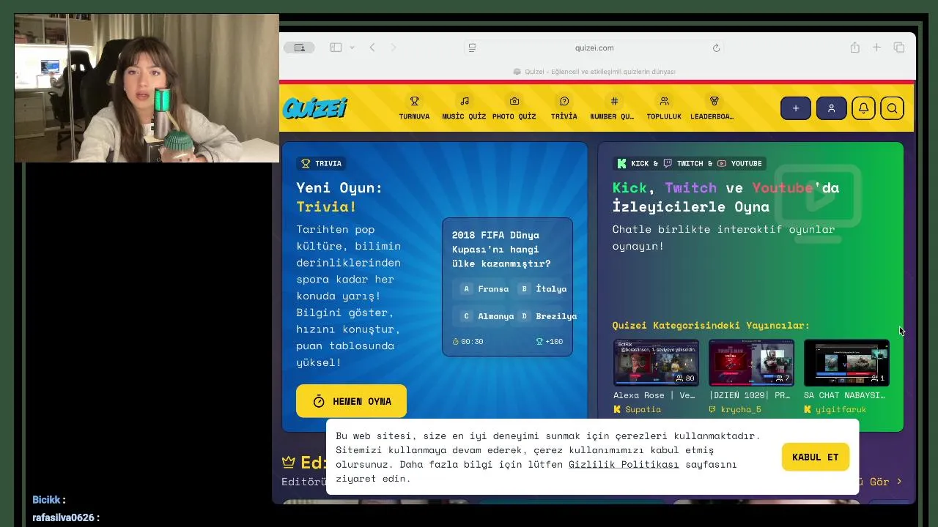Open the notifications bell
The height and width of the screenshot is (527, 938).
pos(863,108)
